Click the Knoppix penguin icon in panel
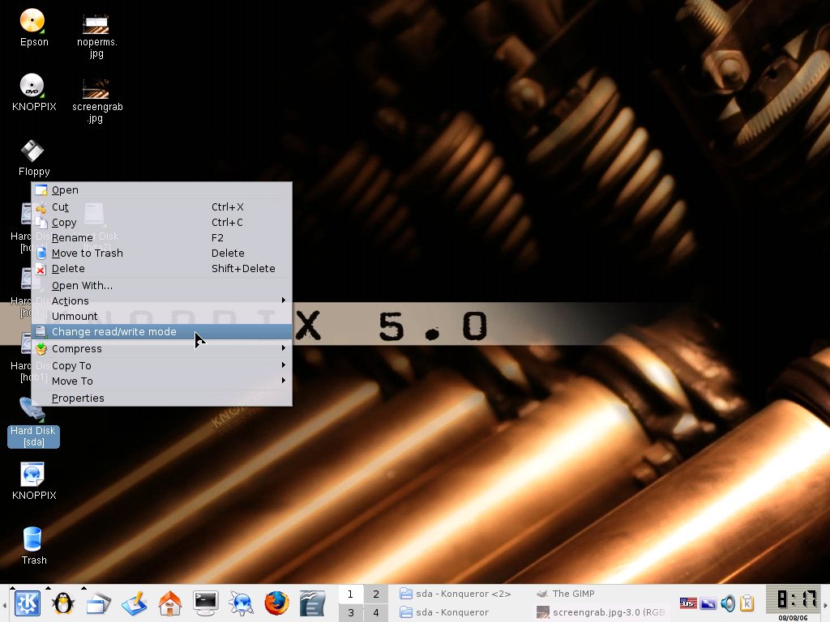 point(63,603)
